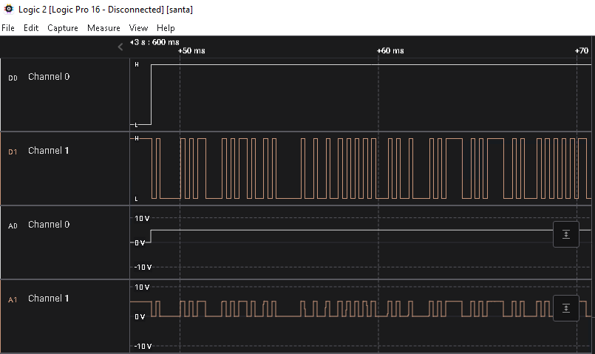Click the +60 ms timeline marker
595x354 pixels.
(390, 51)
